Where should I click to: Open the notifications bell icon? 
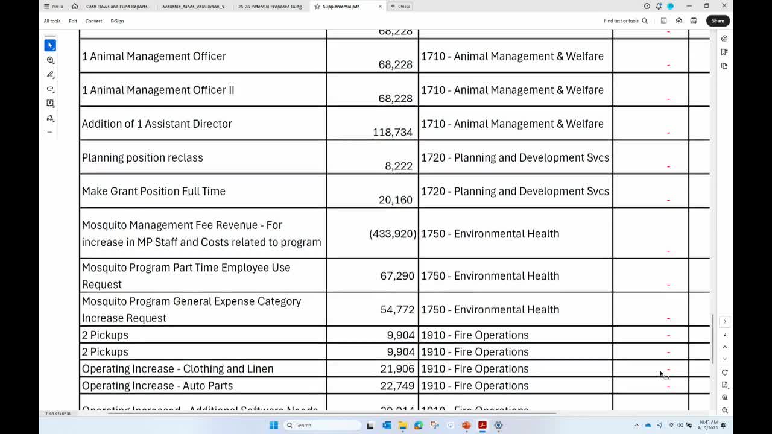pyautogui.click(x=659, y=6)
